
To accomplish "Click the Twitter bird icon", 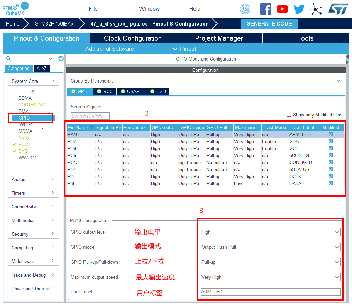I will pyautogui.click(x=299, y=9).
